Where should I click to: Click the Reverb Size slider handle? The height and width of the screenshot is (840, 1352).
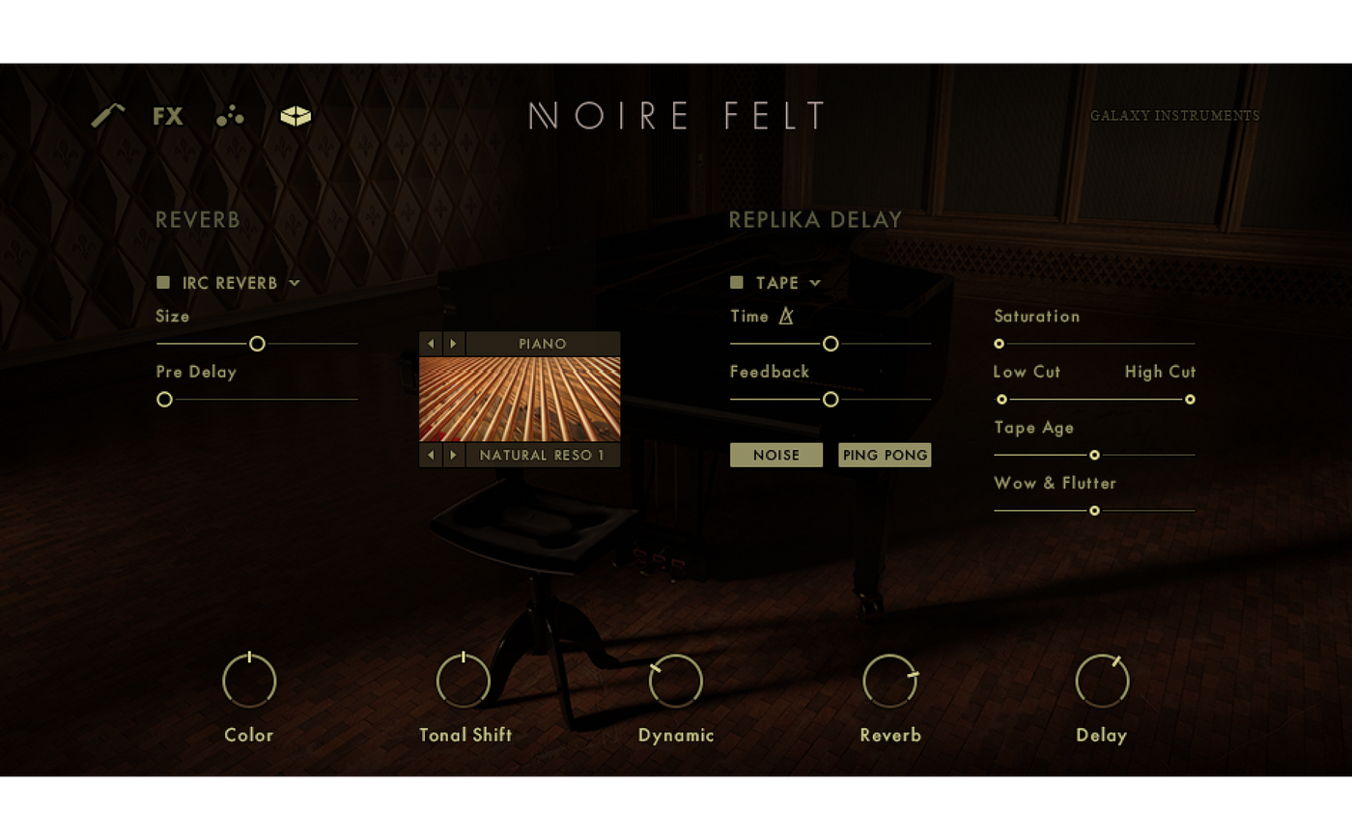[257, 344]
